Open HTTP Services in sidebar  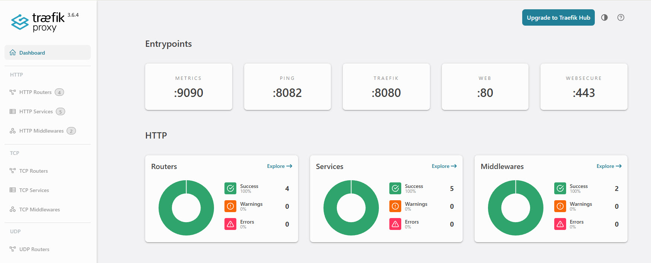pyautogui.click(x=36, y=111)
